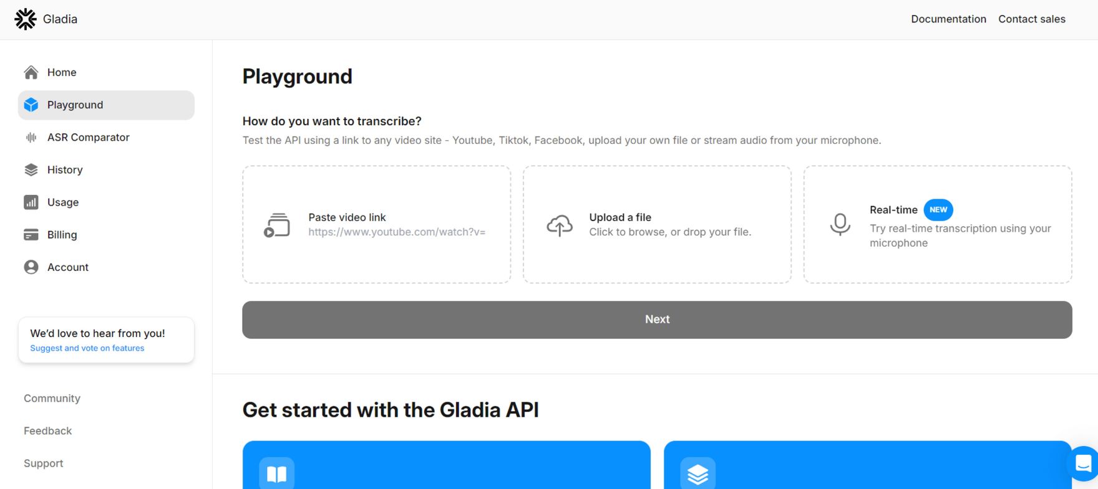Click the Paste video link field
The height and width of the screenshot is (489, 1098).
tap(377, 224)
